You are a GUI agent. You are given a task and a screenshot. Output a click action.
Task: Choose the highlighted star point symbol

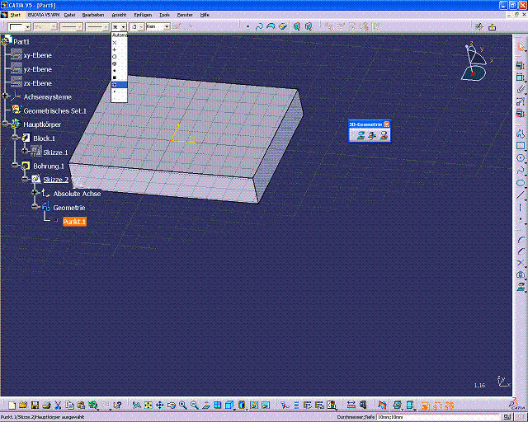[x=119, y=85]
